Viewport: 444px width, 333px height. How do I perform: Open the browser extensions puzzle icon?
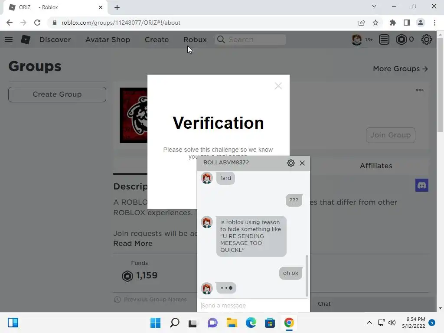point(393,23)
